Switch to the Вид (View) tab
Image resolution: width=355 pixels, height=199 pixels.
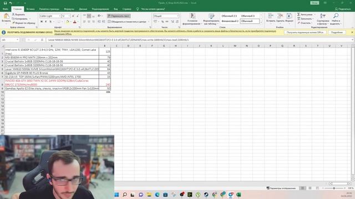coord(116,9)
